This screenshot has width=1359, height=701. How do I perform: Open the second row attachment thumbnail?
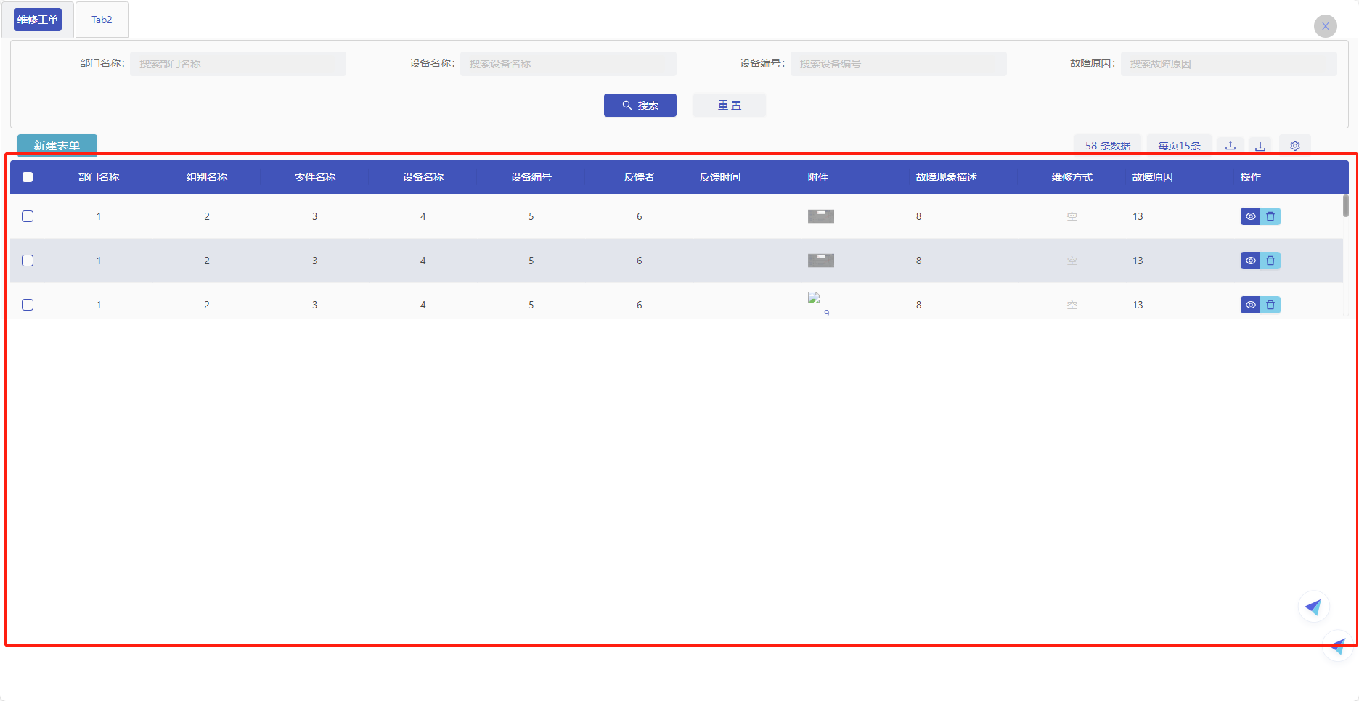pos(821,261)
